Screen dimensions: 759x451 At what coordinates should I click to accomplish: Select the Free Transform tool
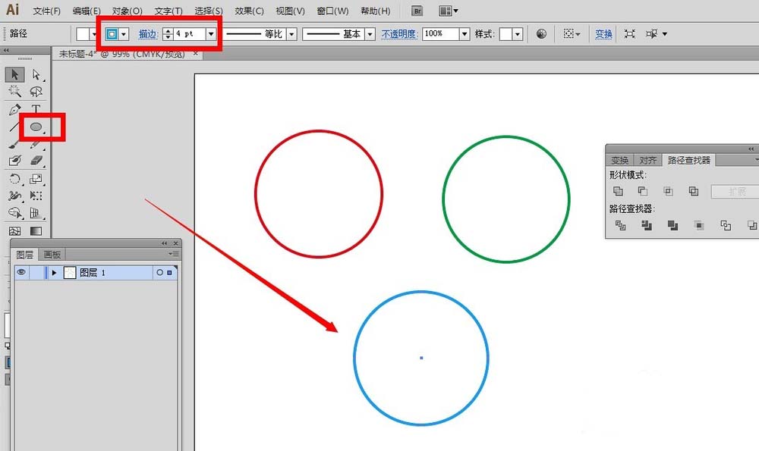[x=36, y=196]
